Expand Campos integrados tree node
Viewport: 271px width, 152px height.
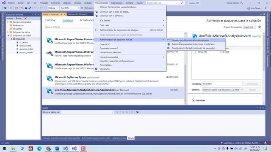(8, 22)
